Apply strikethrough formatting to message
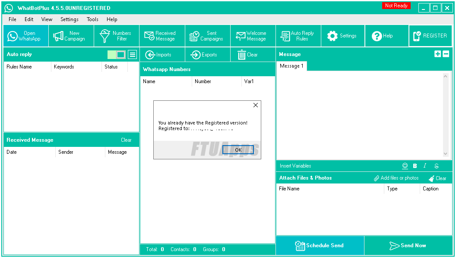This screenshot has width=456, height=258. pyautogui.click(x=437, y=166)
